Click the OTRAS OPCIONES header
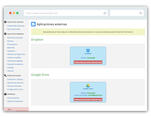Viewport: 151px width, 118px height. [14, 76]
